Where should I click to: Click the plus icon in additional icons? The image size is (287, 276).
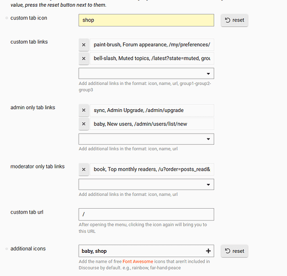[208, 251]
